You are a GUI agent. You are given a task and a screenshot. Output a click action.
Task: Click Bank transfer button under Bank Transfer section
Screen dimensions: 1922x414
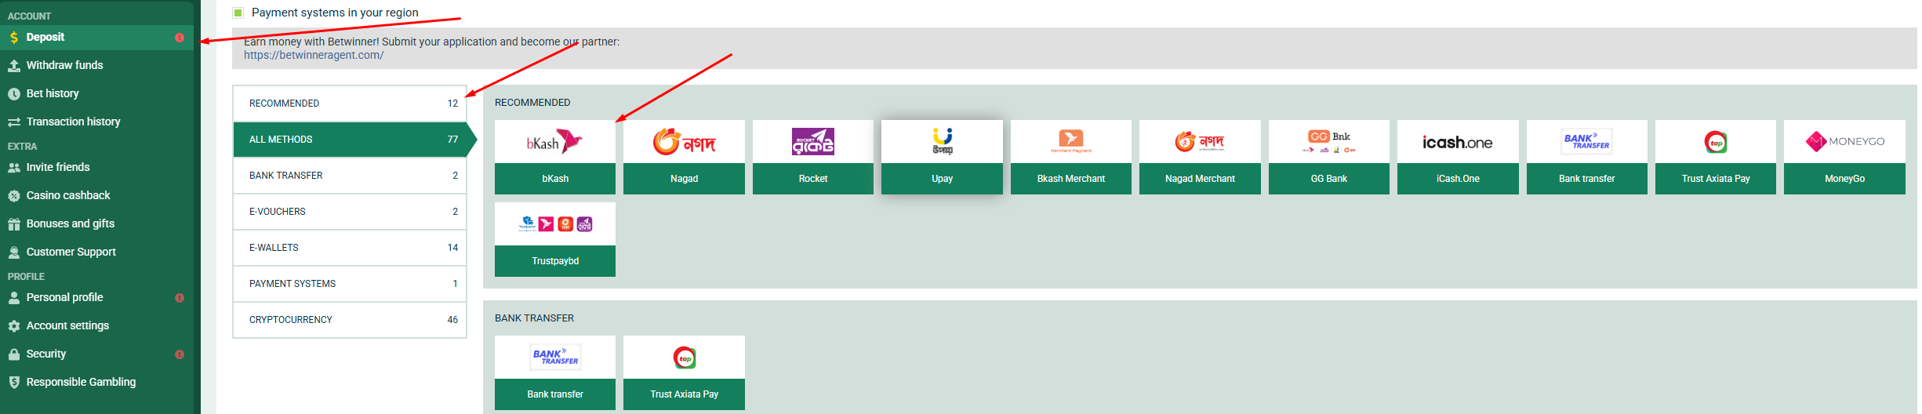tap(555, 394)
